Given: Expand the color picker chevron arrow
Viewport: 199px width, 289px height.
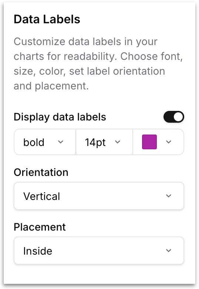Looking at the screenshot, I should pyautogui.click(x=169, y=142).
